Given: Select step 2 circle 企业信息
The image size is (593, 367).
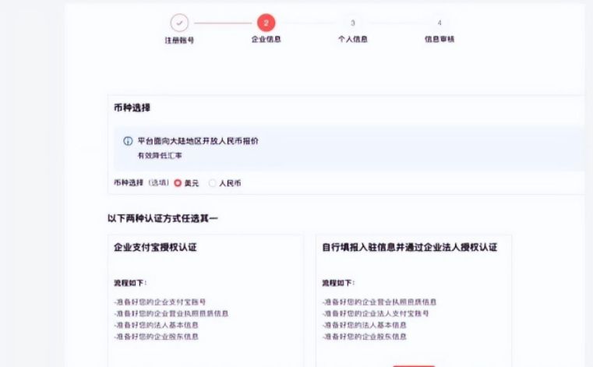Looking at the screenshot, I should (x=266, y=23).
